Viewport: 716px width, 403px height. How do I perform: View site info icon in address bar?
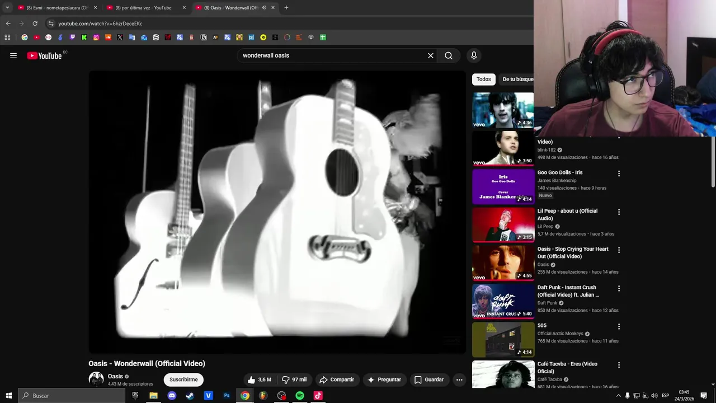tap(51, 24)
